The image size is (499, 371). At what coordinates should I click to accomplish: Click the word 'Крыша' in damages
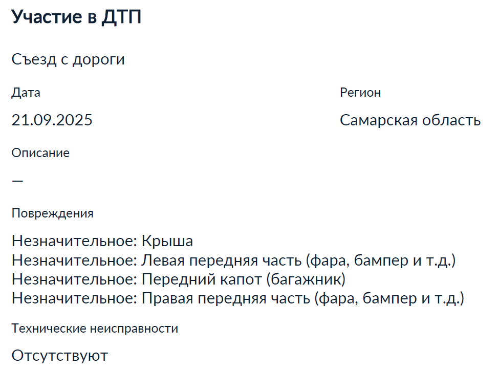pyautogui.click(x=167, y=241)
